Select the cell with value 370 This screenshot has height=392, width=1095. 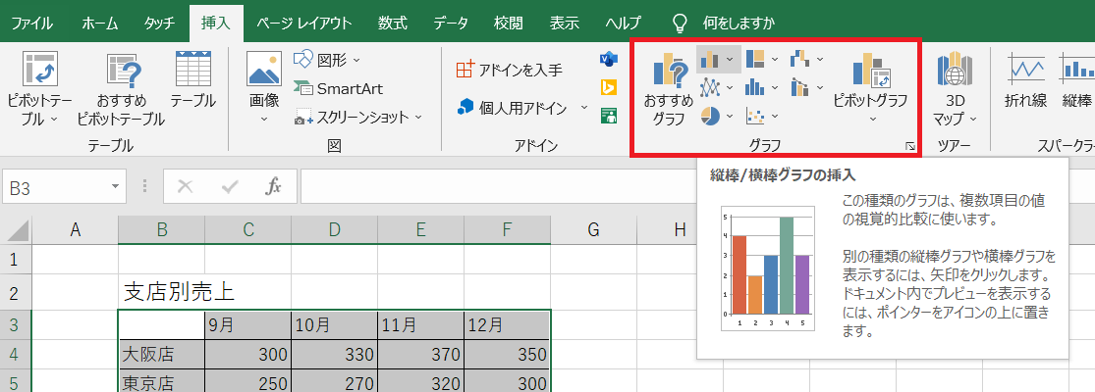pyautogui.click(x=420, y=355)
